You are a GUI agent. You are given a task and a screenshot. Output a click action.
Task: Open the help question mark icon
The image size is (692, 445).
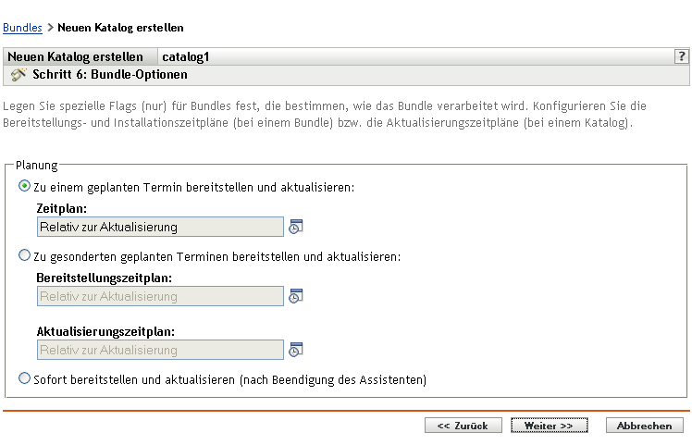(681, 56)
